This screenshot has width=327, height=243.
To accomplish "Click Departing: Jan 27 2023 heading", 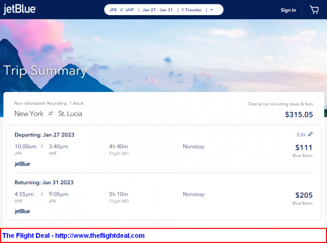I will click(x=44, y=135).
